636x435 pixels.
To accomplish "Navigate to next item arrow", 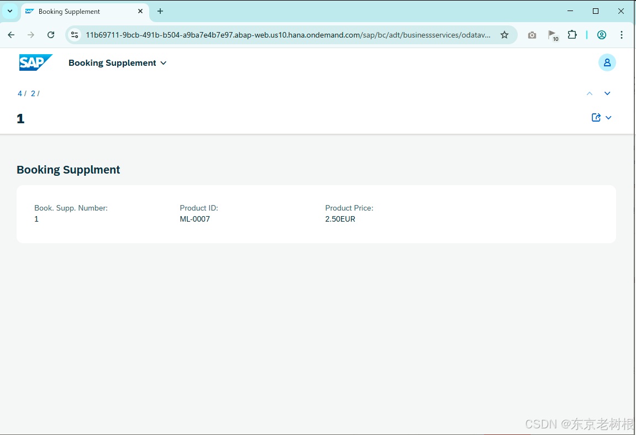I will point(607,93).
